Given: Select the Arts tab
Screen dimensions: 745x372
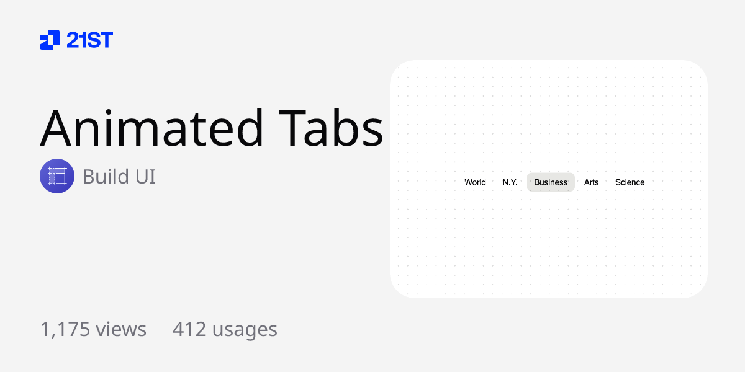Looking at the screenshot, I should tap(592, 182).
